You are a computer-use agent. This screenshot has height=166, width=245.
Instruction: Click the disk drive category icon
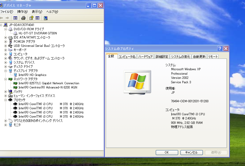pos(10,67)
